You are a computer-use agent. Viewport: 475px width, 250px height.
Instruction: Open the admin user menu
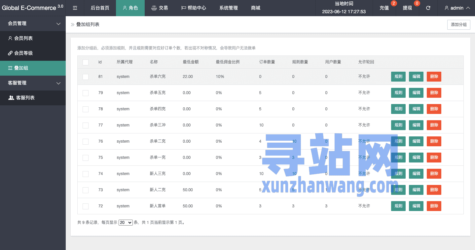coord(457,8)
